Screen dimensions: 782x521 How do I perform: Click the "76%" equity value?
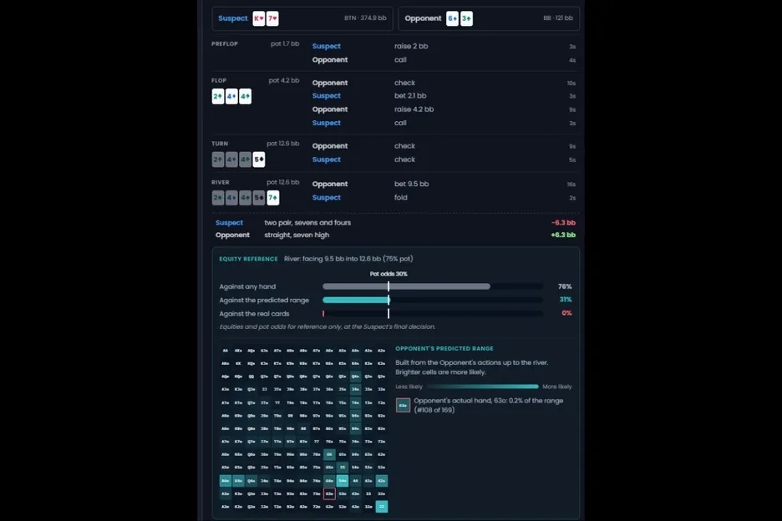[565, 286]
